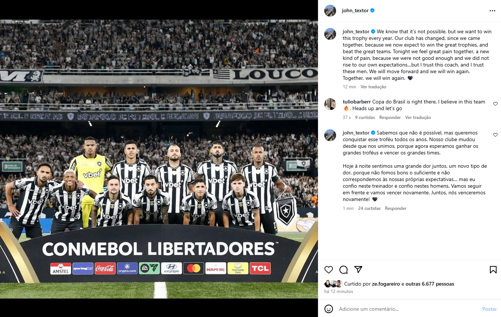Open tuliobarberr's profile picture

pyautogui.click(x=330, y=104)
